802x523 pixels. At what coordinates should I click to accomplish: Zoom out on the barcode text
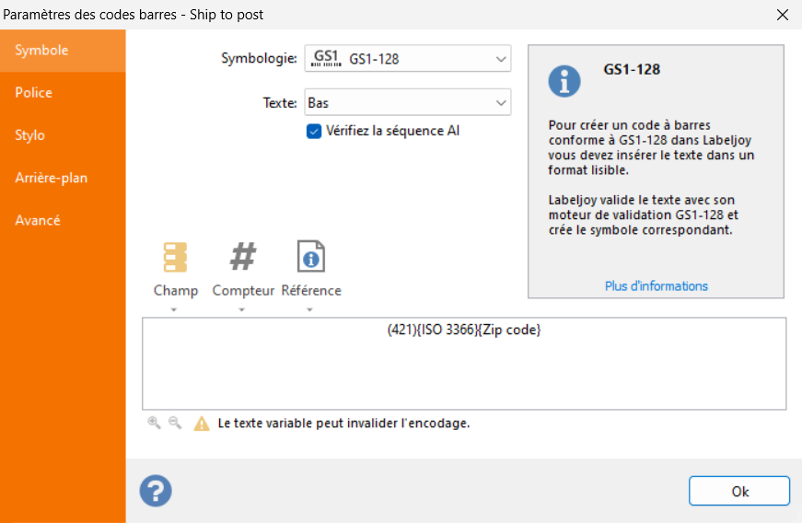pyautogui.click(x=175, y=423)
